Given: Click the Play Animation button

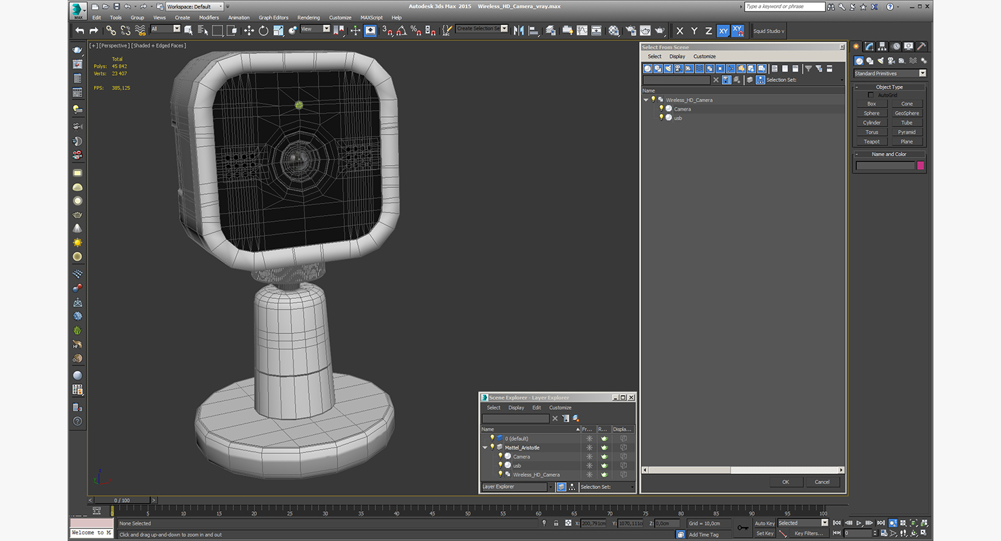Looking at the screenshot, I should pos(858,523).
